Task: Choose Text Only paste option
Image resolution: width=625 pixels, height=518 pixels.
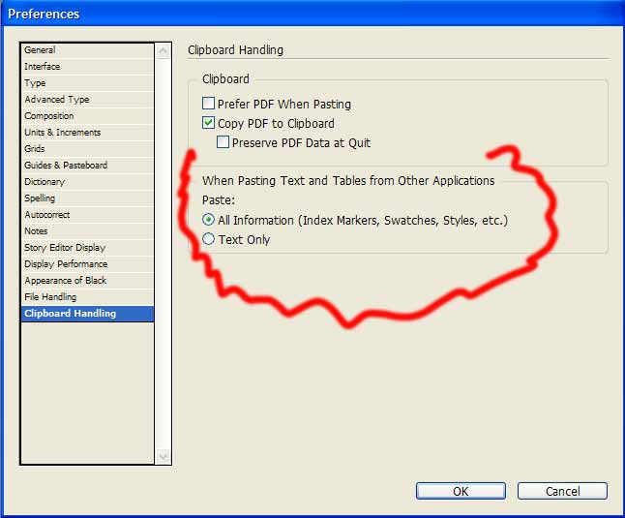Action: [208, 239]
